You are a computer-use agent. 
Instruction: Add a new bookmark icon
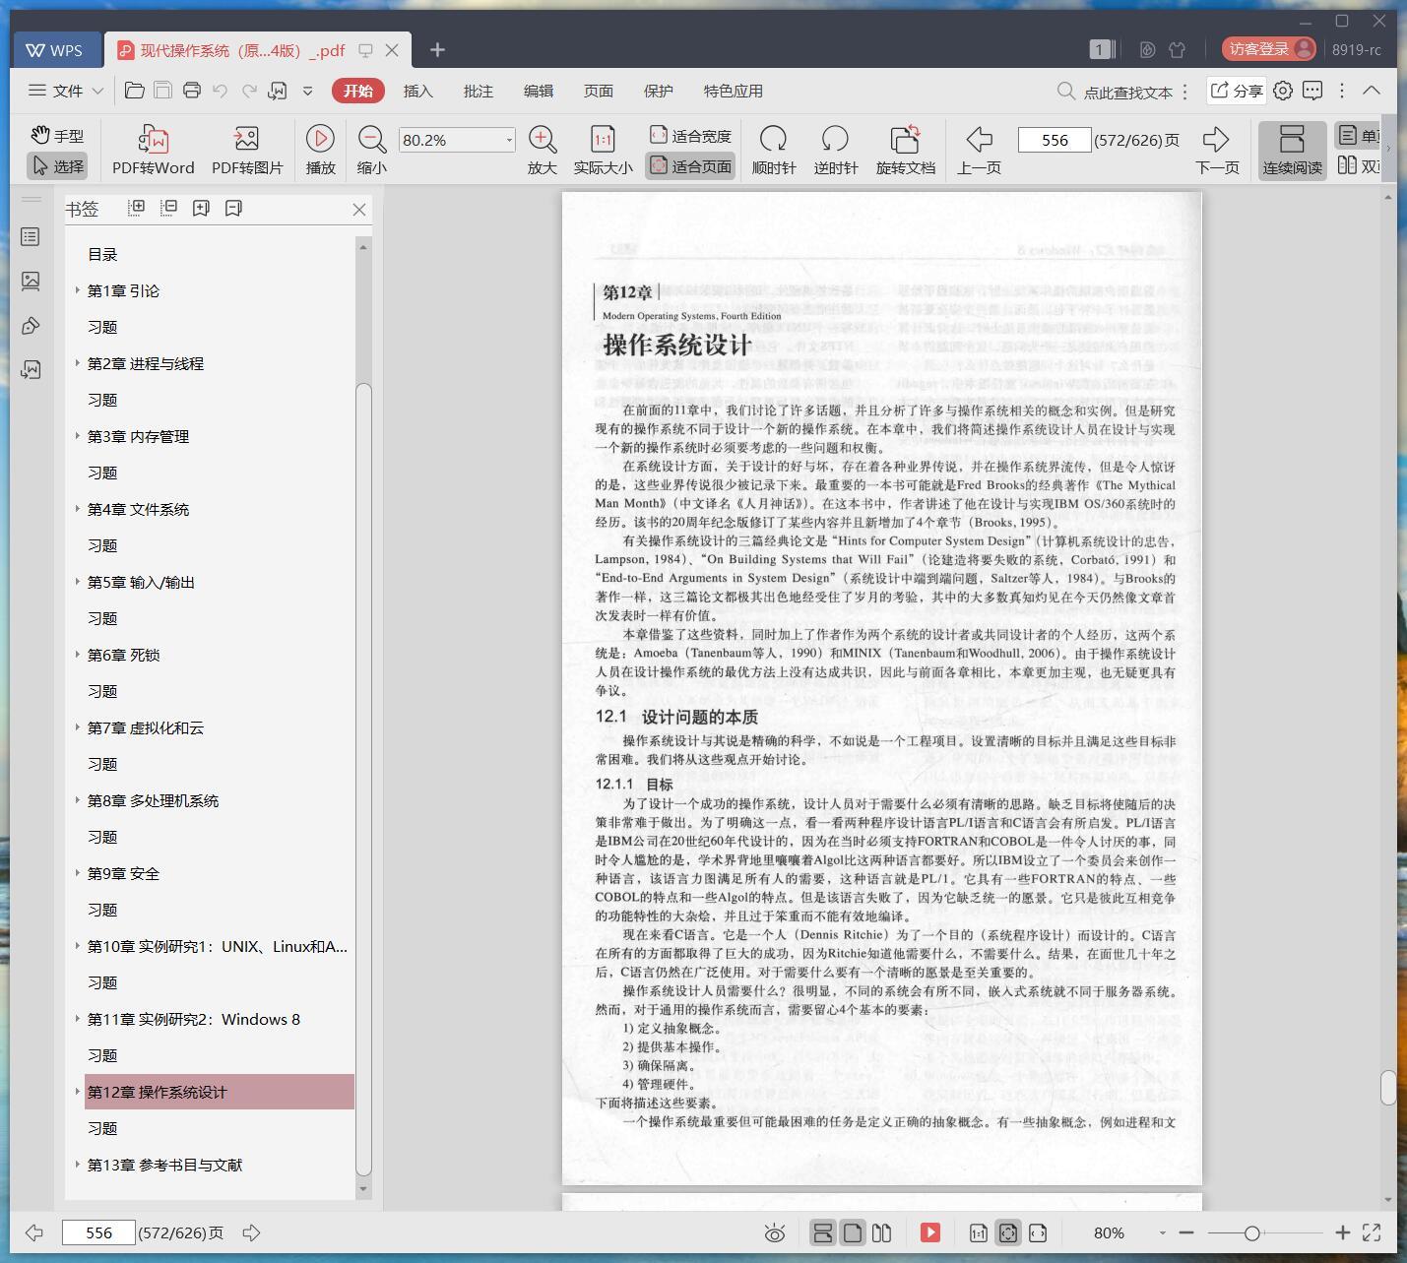click(201, 208)
